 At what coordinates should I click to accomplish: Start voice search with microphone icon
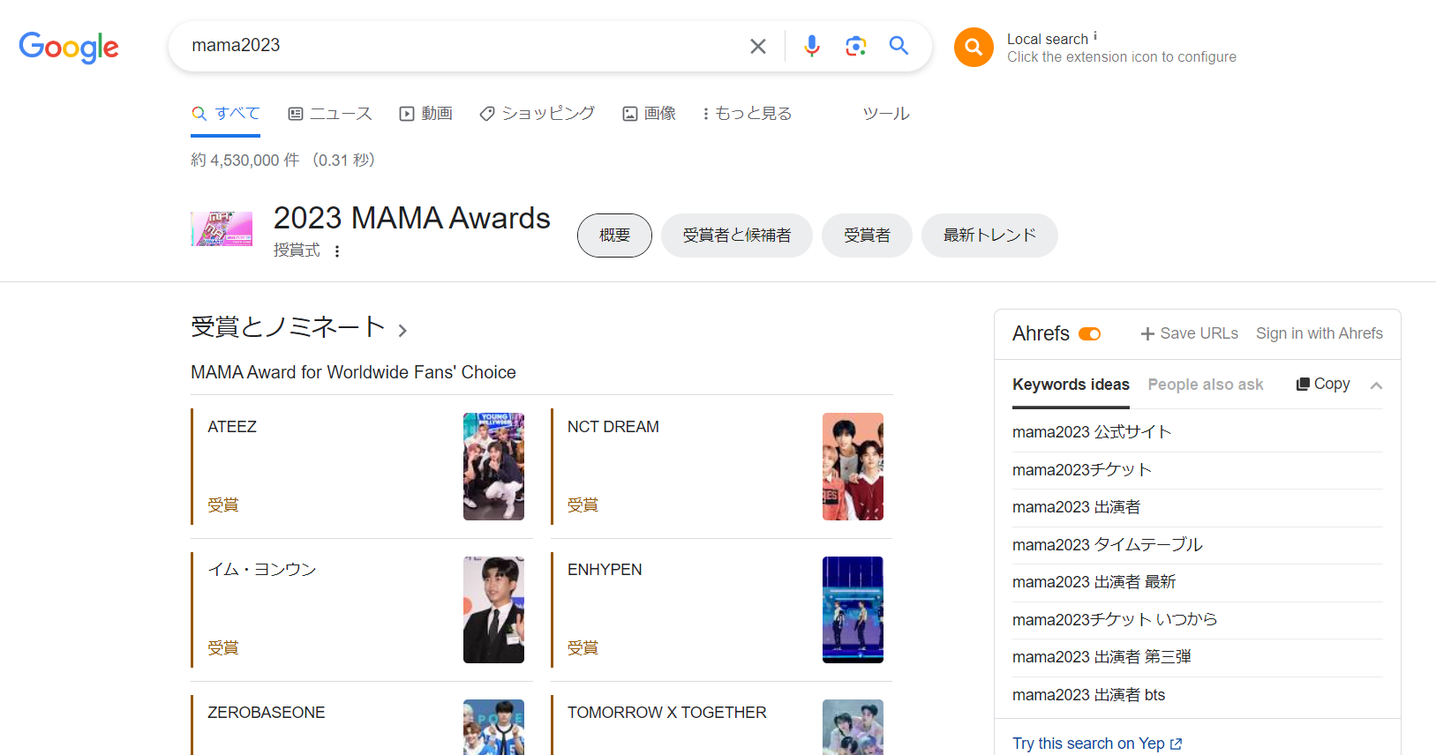812,46
